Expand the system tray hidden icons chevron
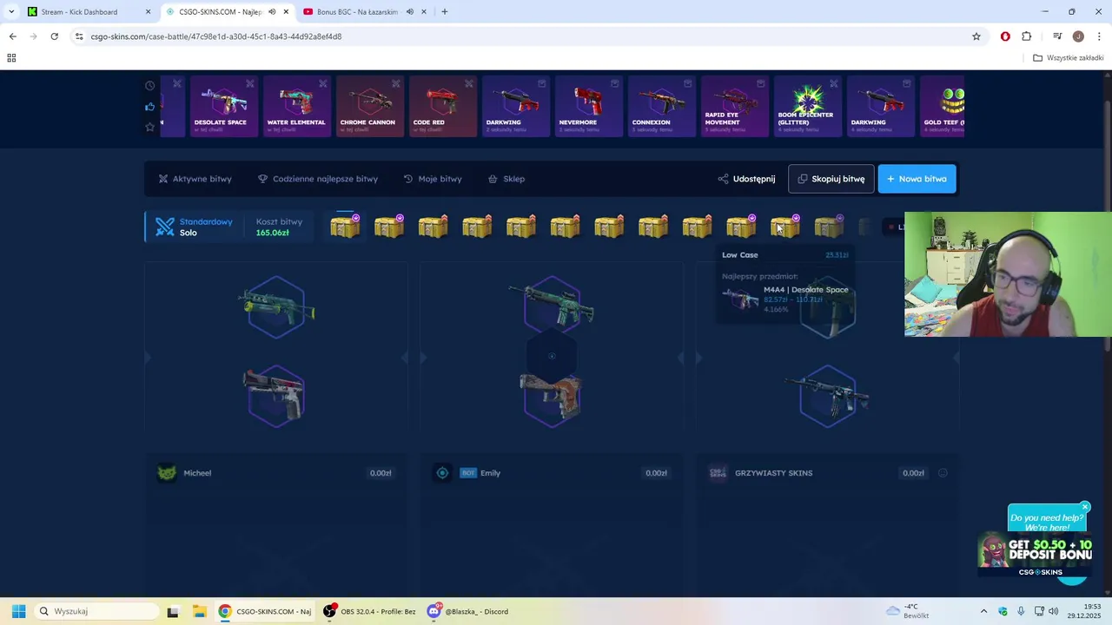Viewport: 1112px width, 625px height. click(x=983, y=611)
